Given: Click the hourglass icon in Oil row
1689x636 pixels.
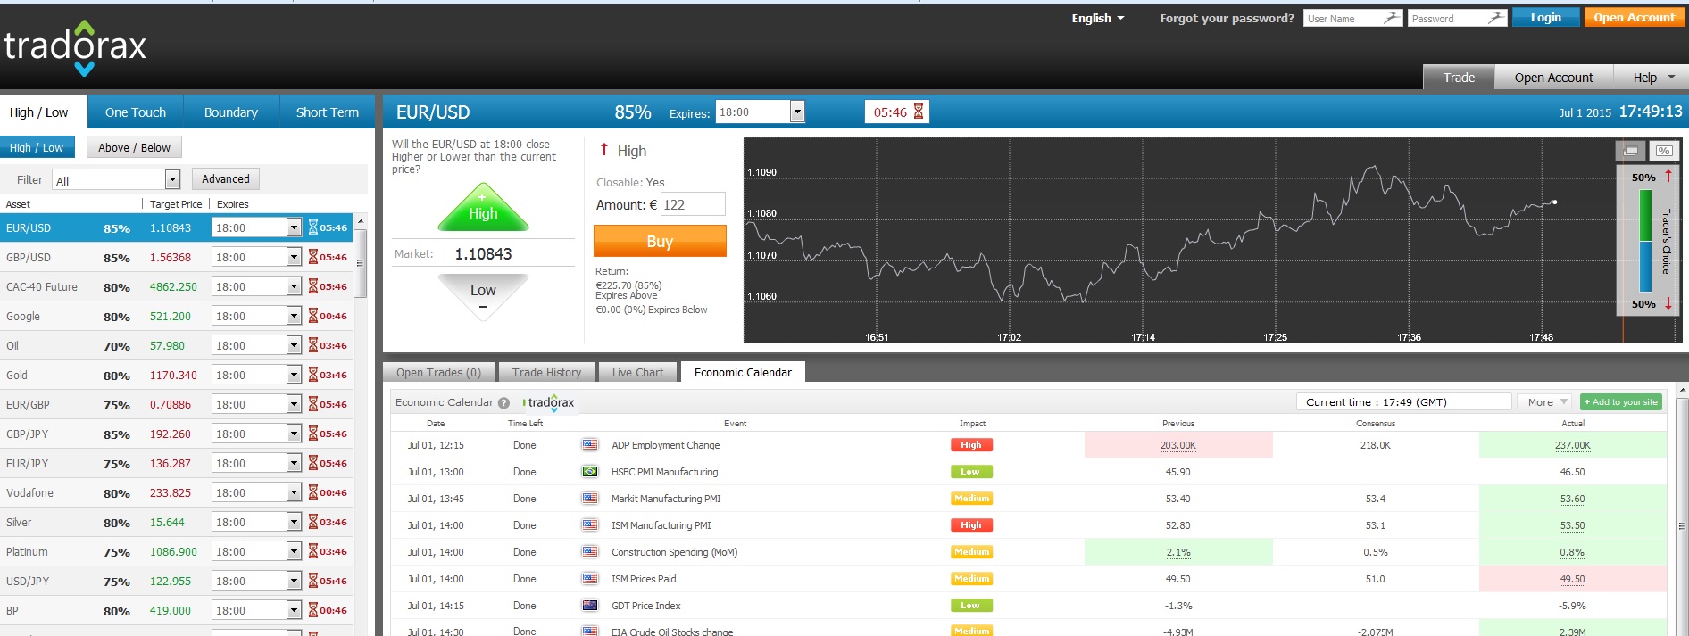Looking at the screenshot, I should (313, 345).
